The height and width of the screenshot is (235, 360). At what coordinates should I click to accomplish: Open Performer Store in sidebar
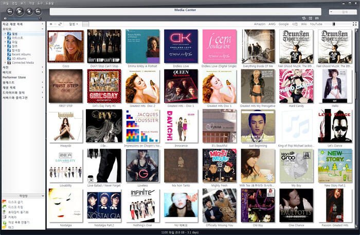[14, 77]
